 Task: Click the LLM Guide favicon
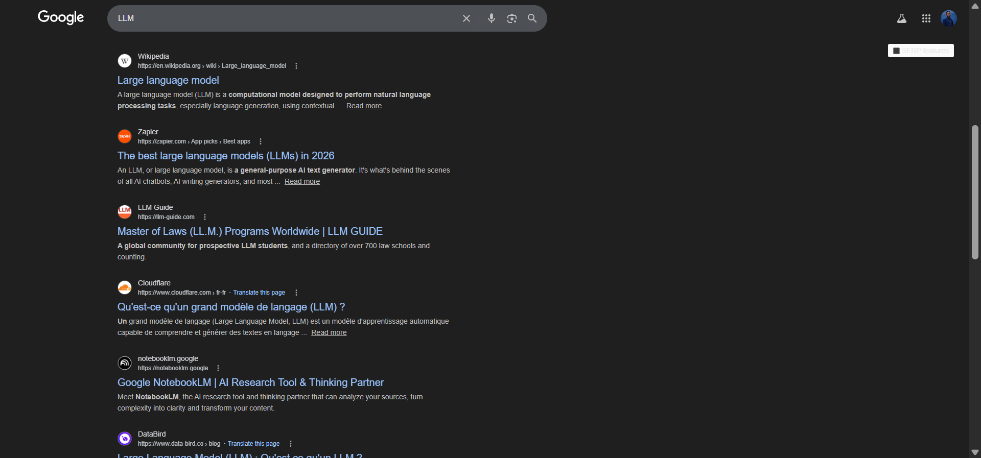(125, 212)
